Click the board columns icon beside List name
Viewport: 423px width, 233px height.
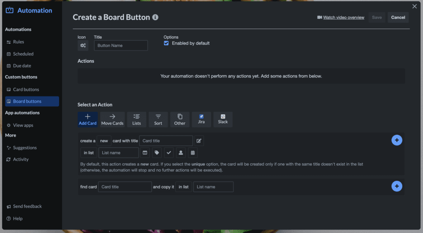click(x=145, y=153)
